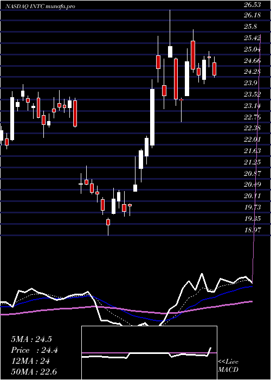Screen dimensions: 271x380
Task: Select the 22.76 price axis label
Action: pyautogui.click(x=252, y=117)
